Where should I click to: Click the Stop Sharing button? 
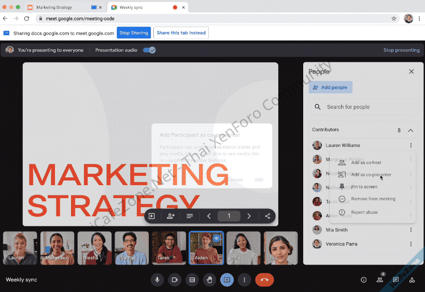[134, 33]
